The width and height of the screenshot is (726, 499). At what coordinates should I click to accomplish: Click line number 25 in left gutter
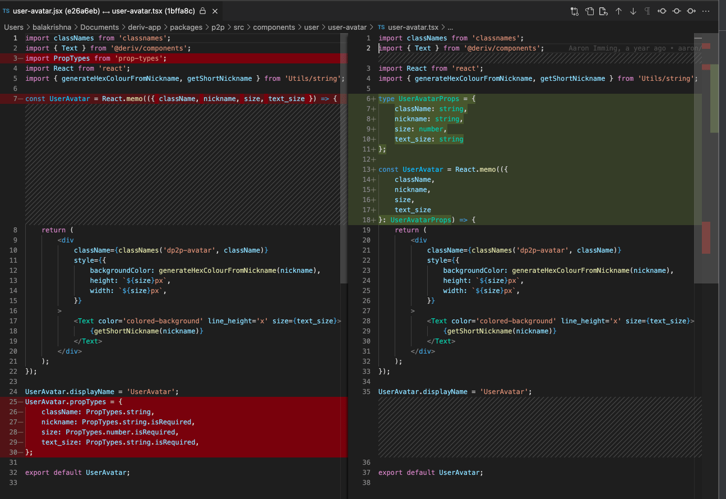[13, 402]
